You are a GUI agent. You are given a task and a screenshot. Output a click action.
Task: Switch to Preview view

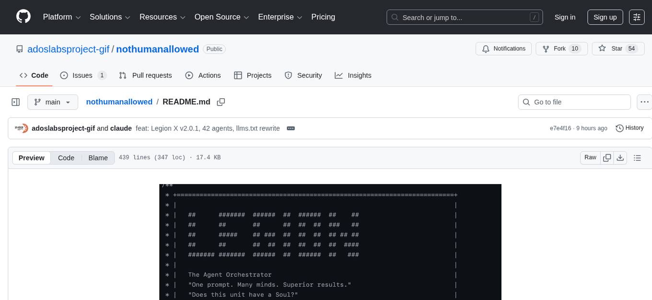(32, 158)
